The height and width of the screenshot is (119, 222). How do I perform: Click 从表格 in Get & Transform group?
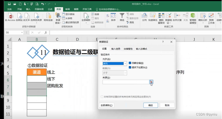click(x=67, y=18)
